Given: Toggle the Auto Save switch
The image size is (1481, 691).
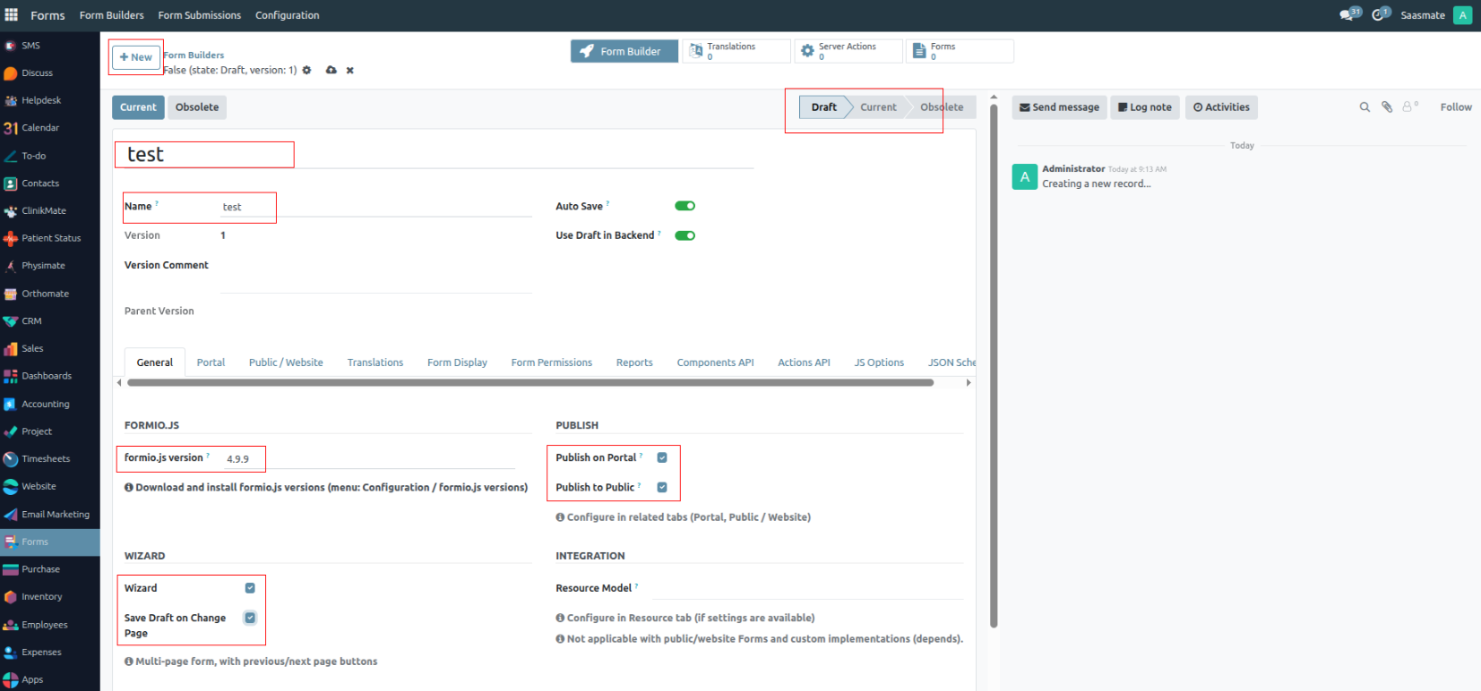Looking at the screenshot, I should [x=685, y=206].
